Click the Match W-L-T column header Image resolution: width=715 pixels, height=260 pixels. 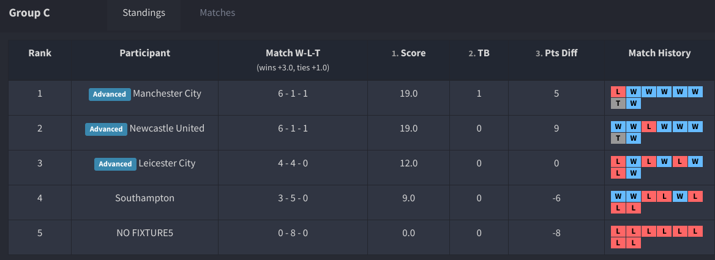click(x=293, y=53)
